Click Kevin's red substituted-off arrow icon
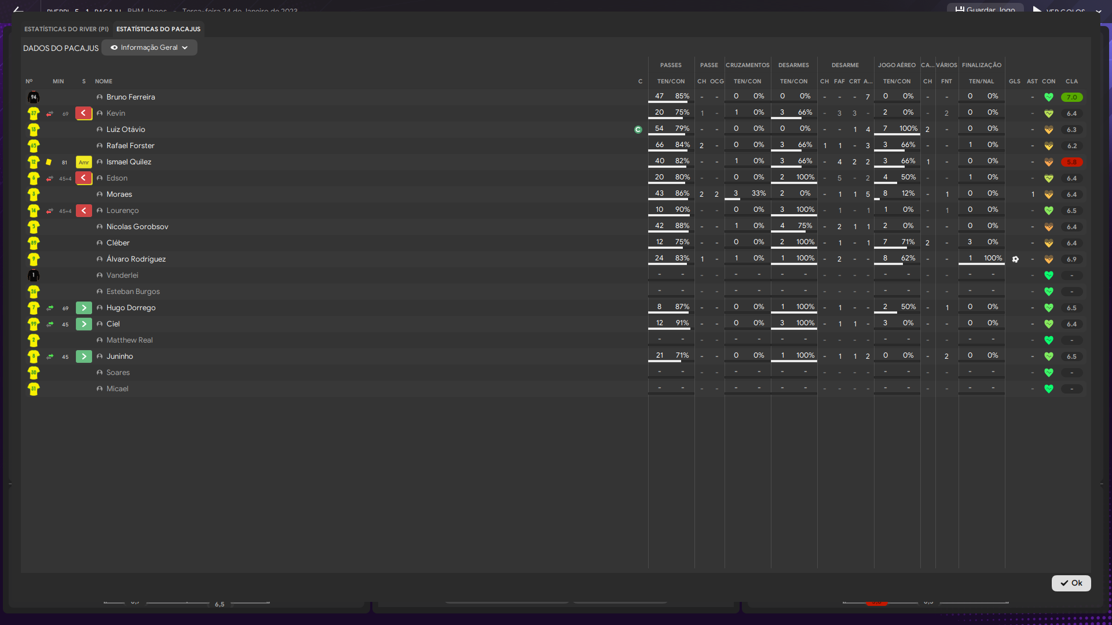The height and width of the screenshot is (625, 1112). (83, 113)
